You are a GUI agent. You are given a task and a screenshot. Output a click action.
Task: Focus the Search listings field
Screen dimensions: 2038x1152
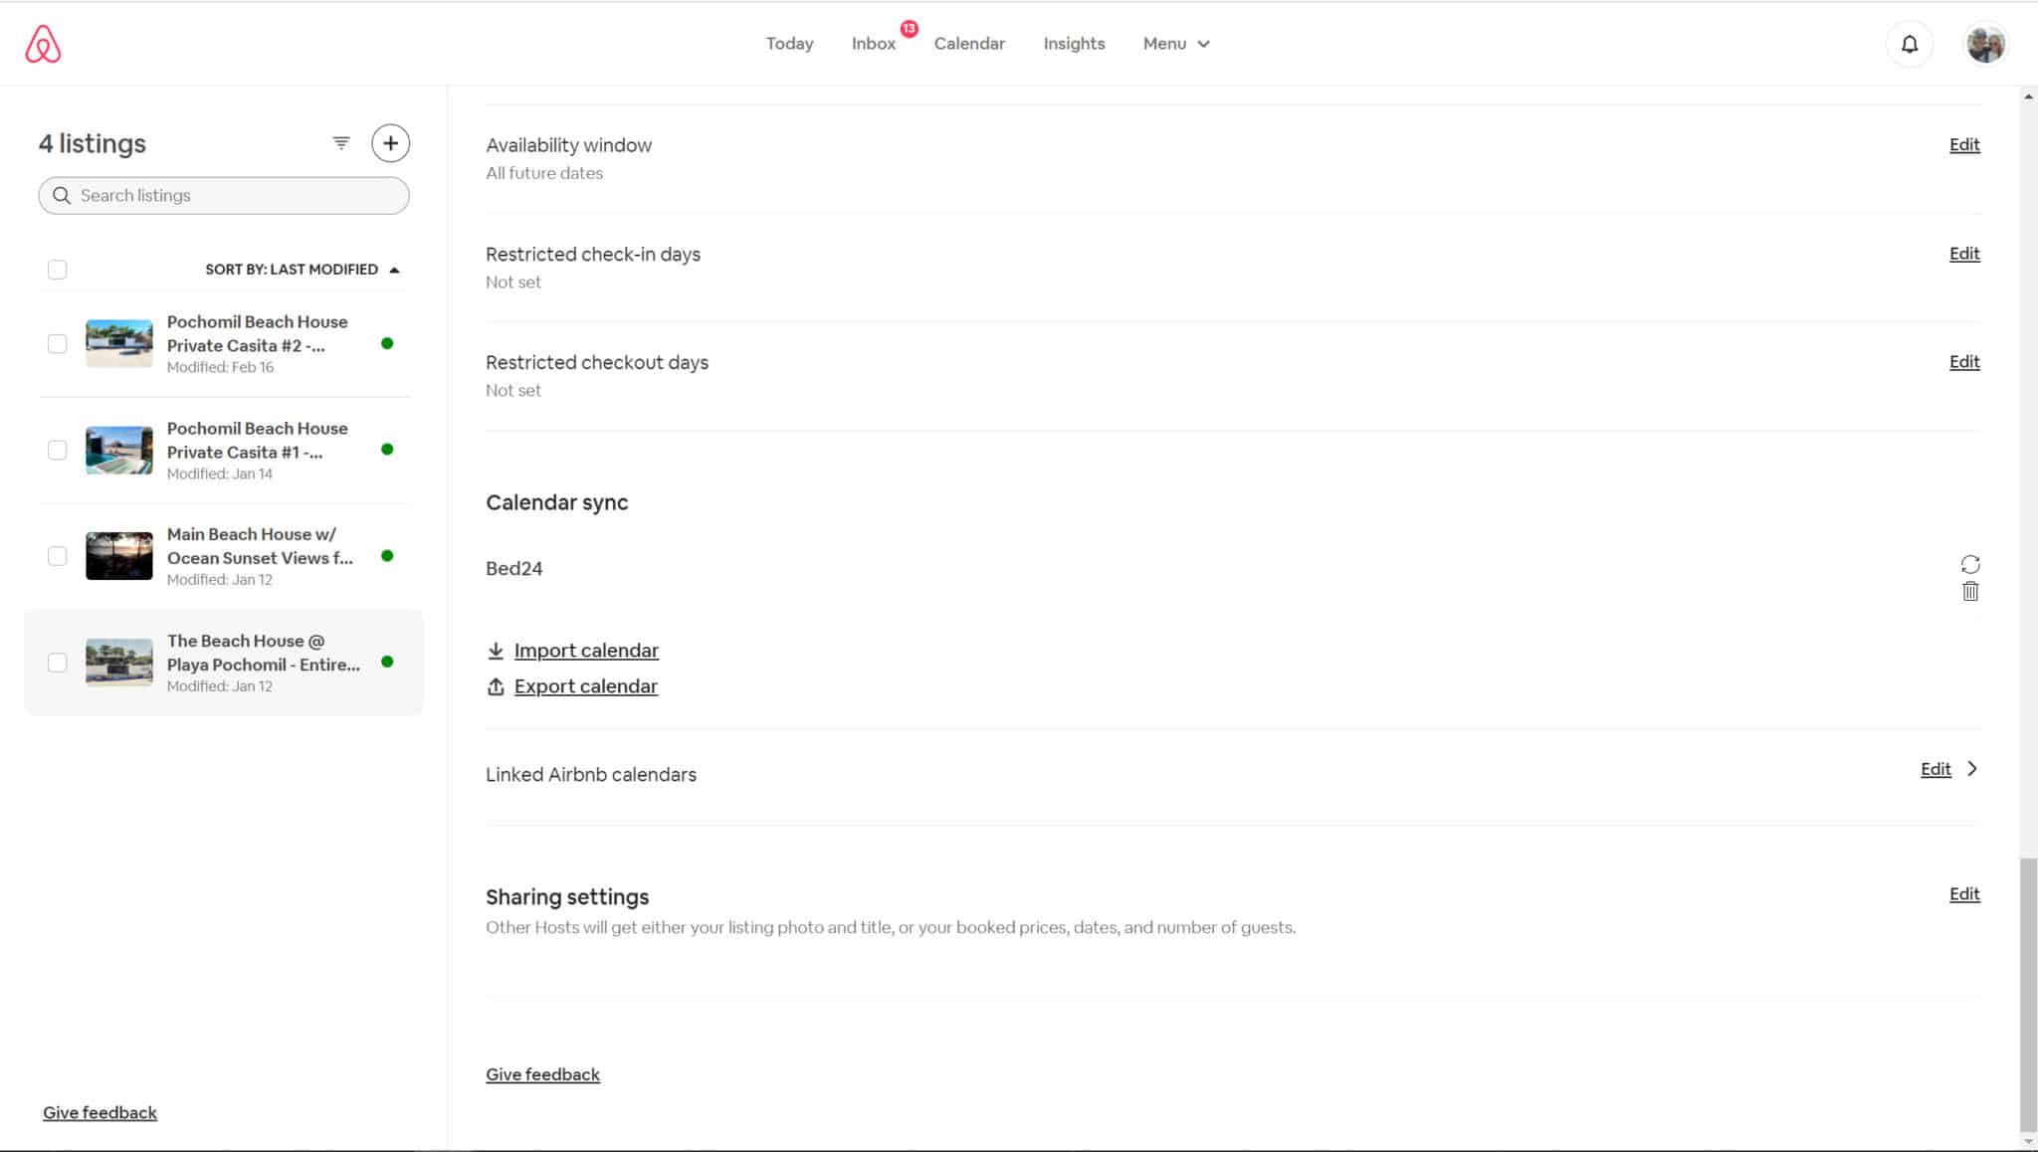coord(224,196)
